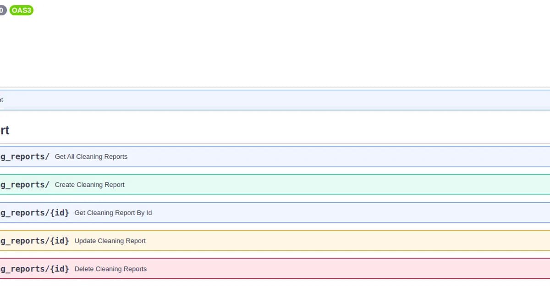Screen dimensions: 550x288
Task: Click the green OAS3 specification badge
Action: pyautogui.click(x=21, y=10)
